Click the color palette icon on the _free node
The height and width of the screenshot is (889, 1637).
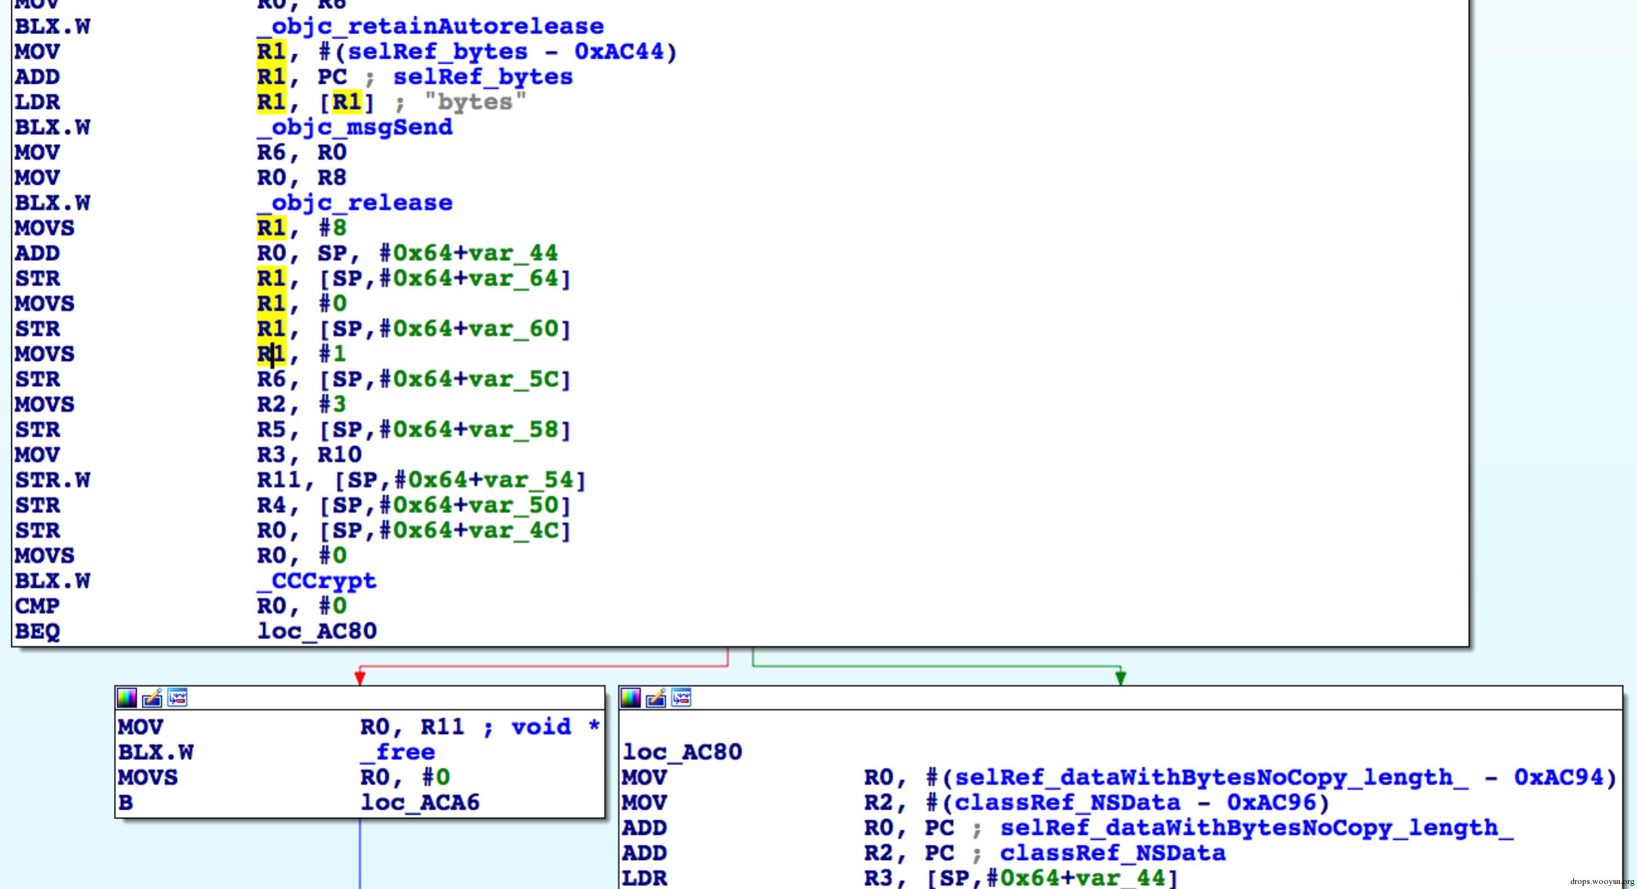pos(127,698)
